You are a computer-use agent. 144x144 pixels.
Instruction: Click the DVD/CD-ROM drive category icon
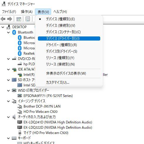point(14,59)
